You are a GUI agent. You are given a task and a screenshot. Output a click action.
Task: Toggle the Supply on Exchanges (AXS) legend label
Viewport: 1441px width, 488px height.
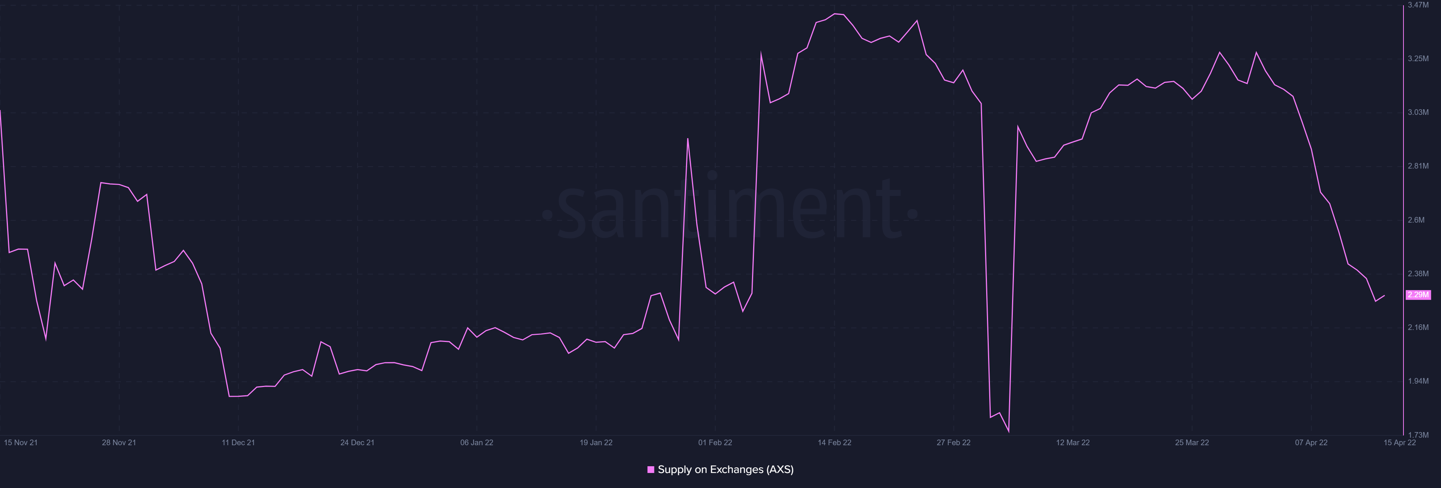click(x=725, y=470)
